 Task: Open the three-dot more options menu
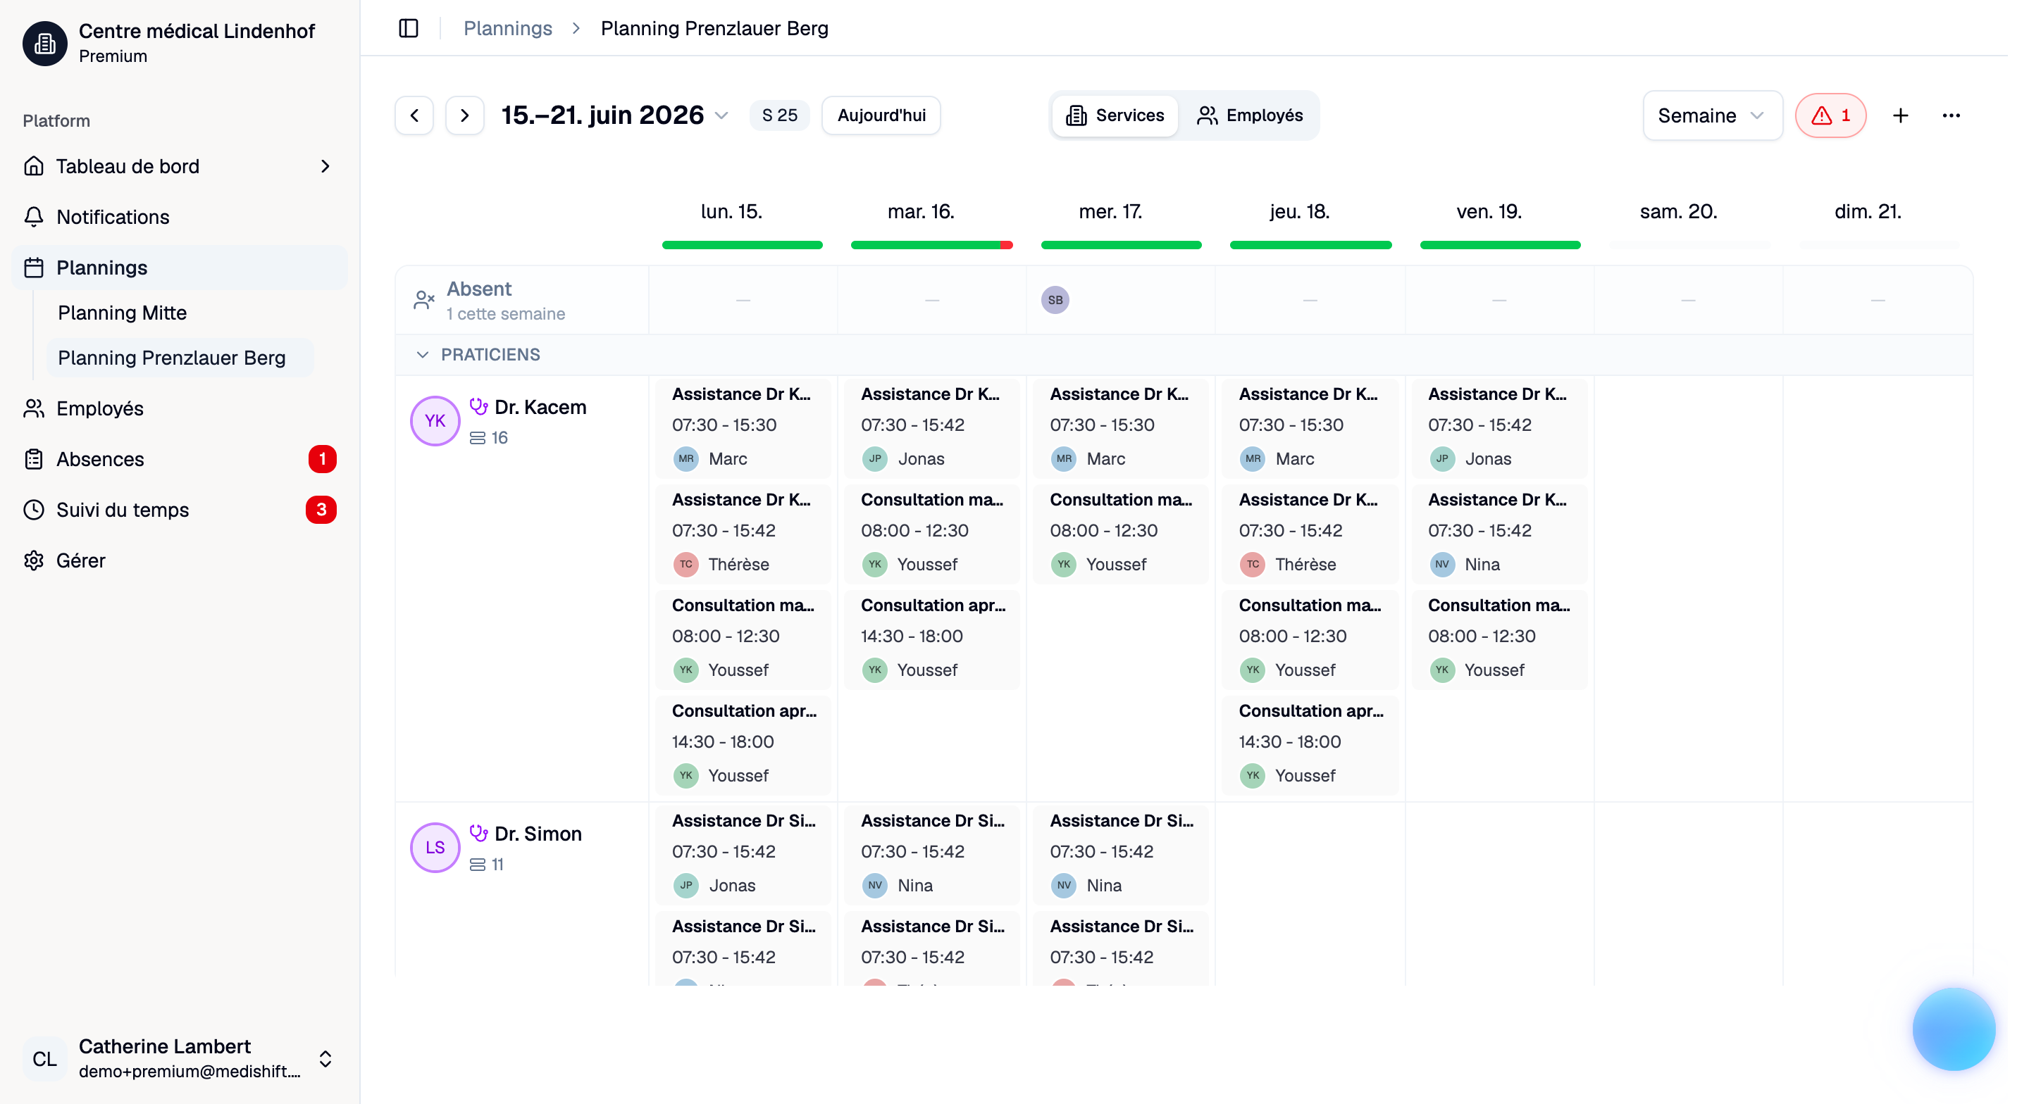point(1951,115)
